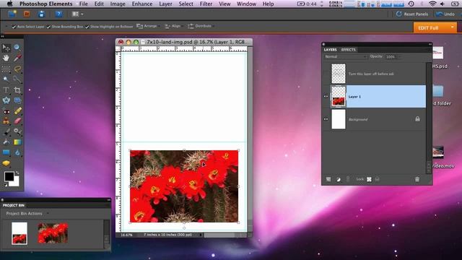Open the Layer menu

(x=165, y=4)
